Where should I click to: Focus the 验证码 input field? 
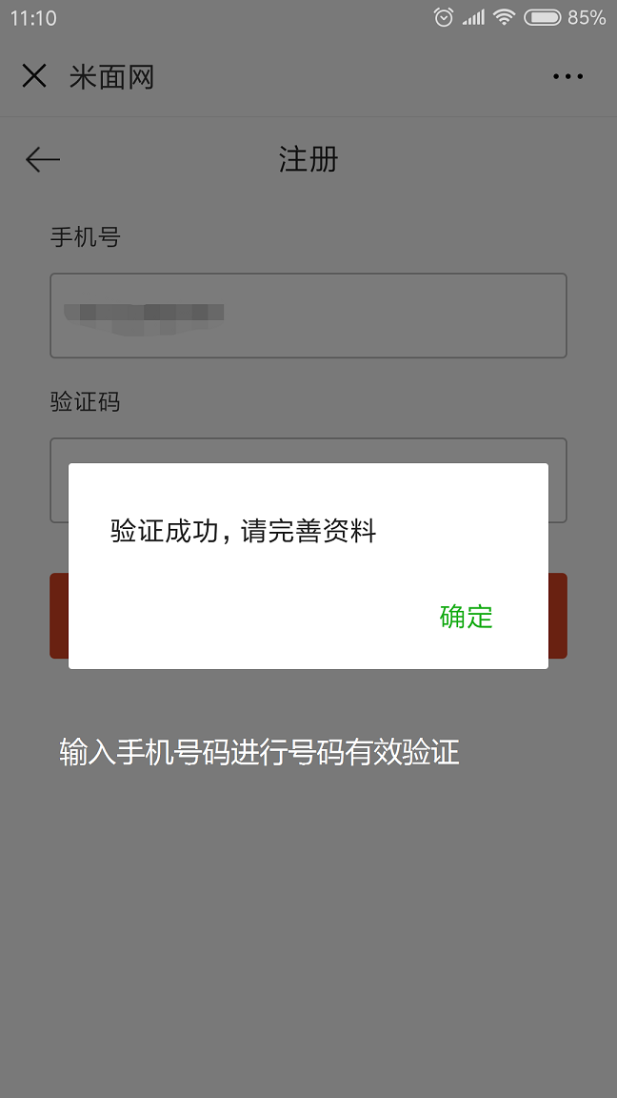point(308,480)
